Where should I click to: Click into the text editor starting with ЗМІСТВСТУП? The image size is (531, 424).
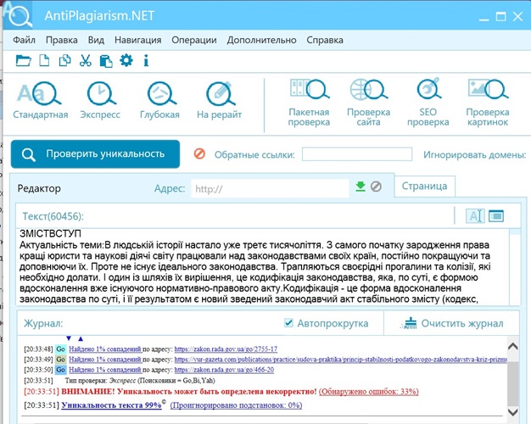[262, 267]
